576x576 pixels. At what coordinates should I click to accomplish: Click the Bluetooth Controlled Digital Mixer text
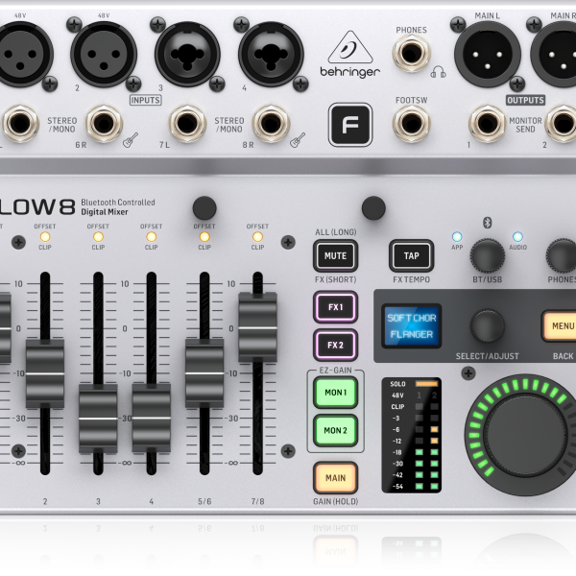[118, 207]
